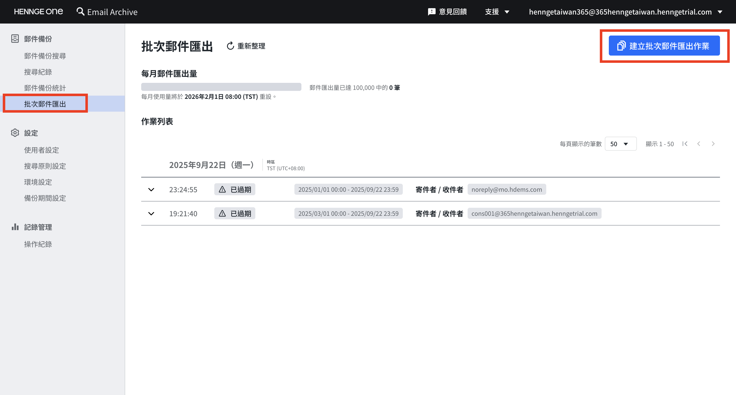
Task: Expand the 23:24:55 export job row
Action: (x=151, y=189)
